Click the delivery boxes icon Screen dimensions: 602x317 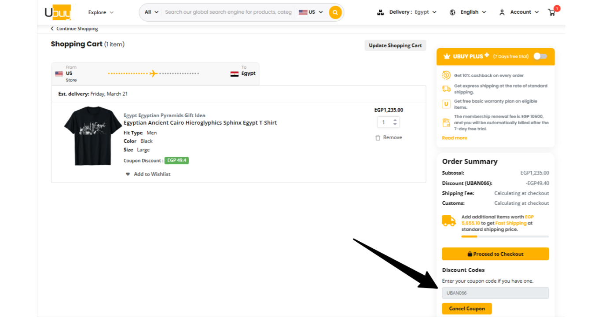381,12
